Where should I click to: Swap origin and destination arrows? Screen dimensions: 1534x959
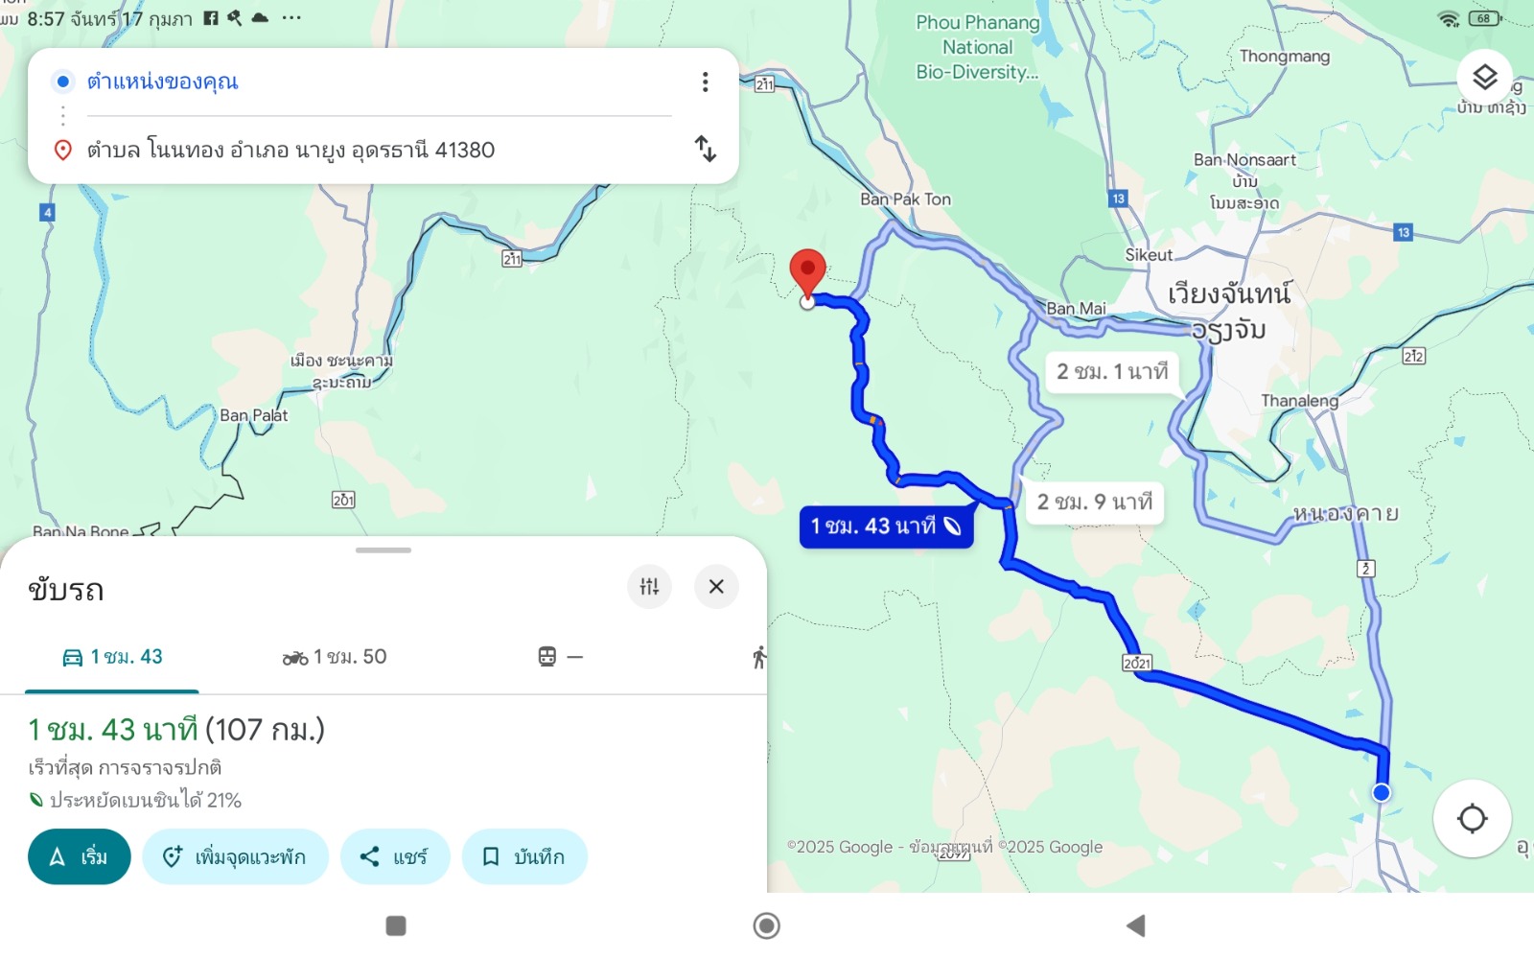pyautogui.click(x=706, y=149)
